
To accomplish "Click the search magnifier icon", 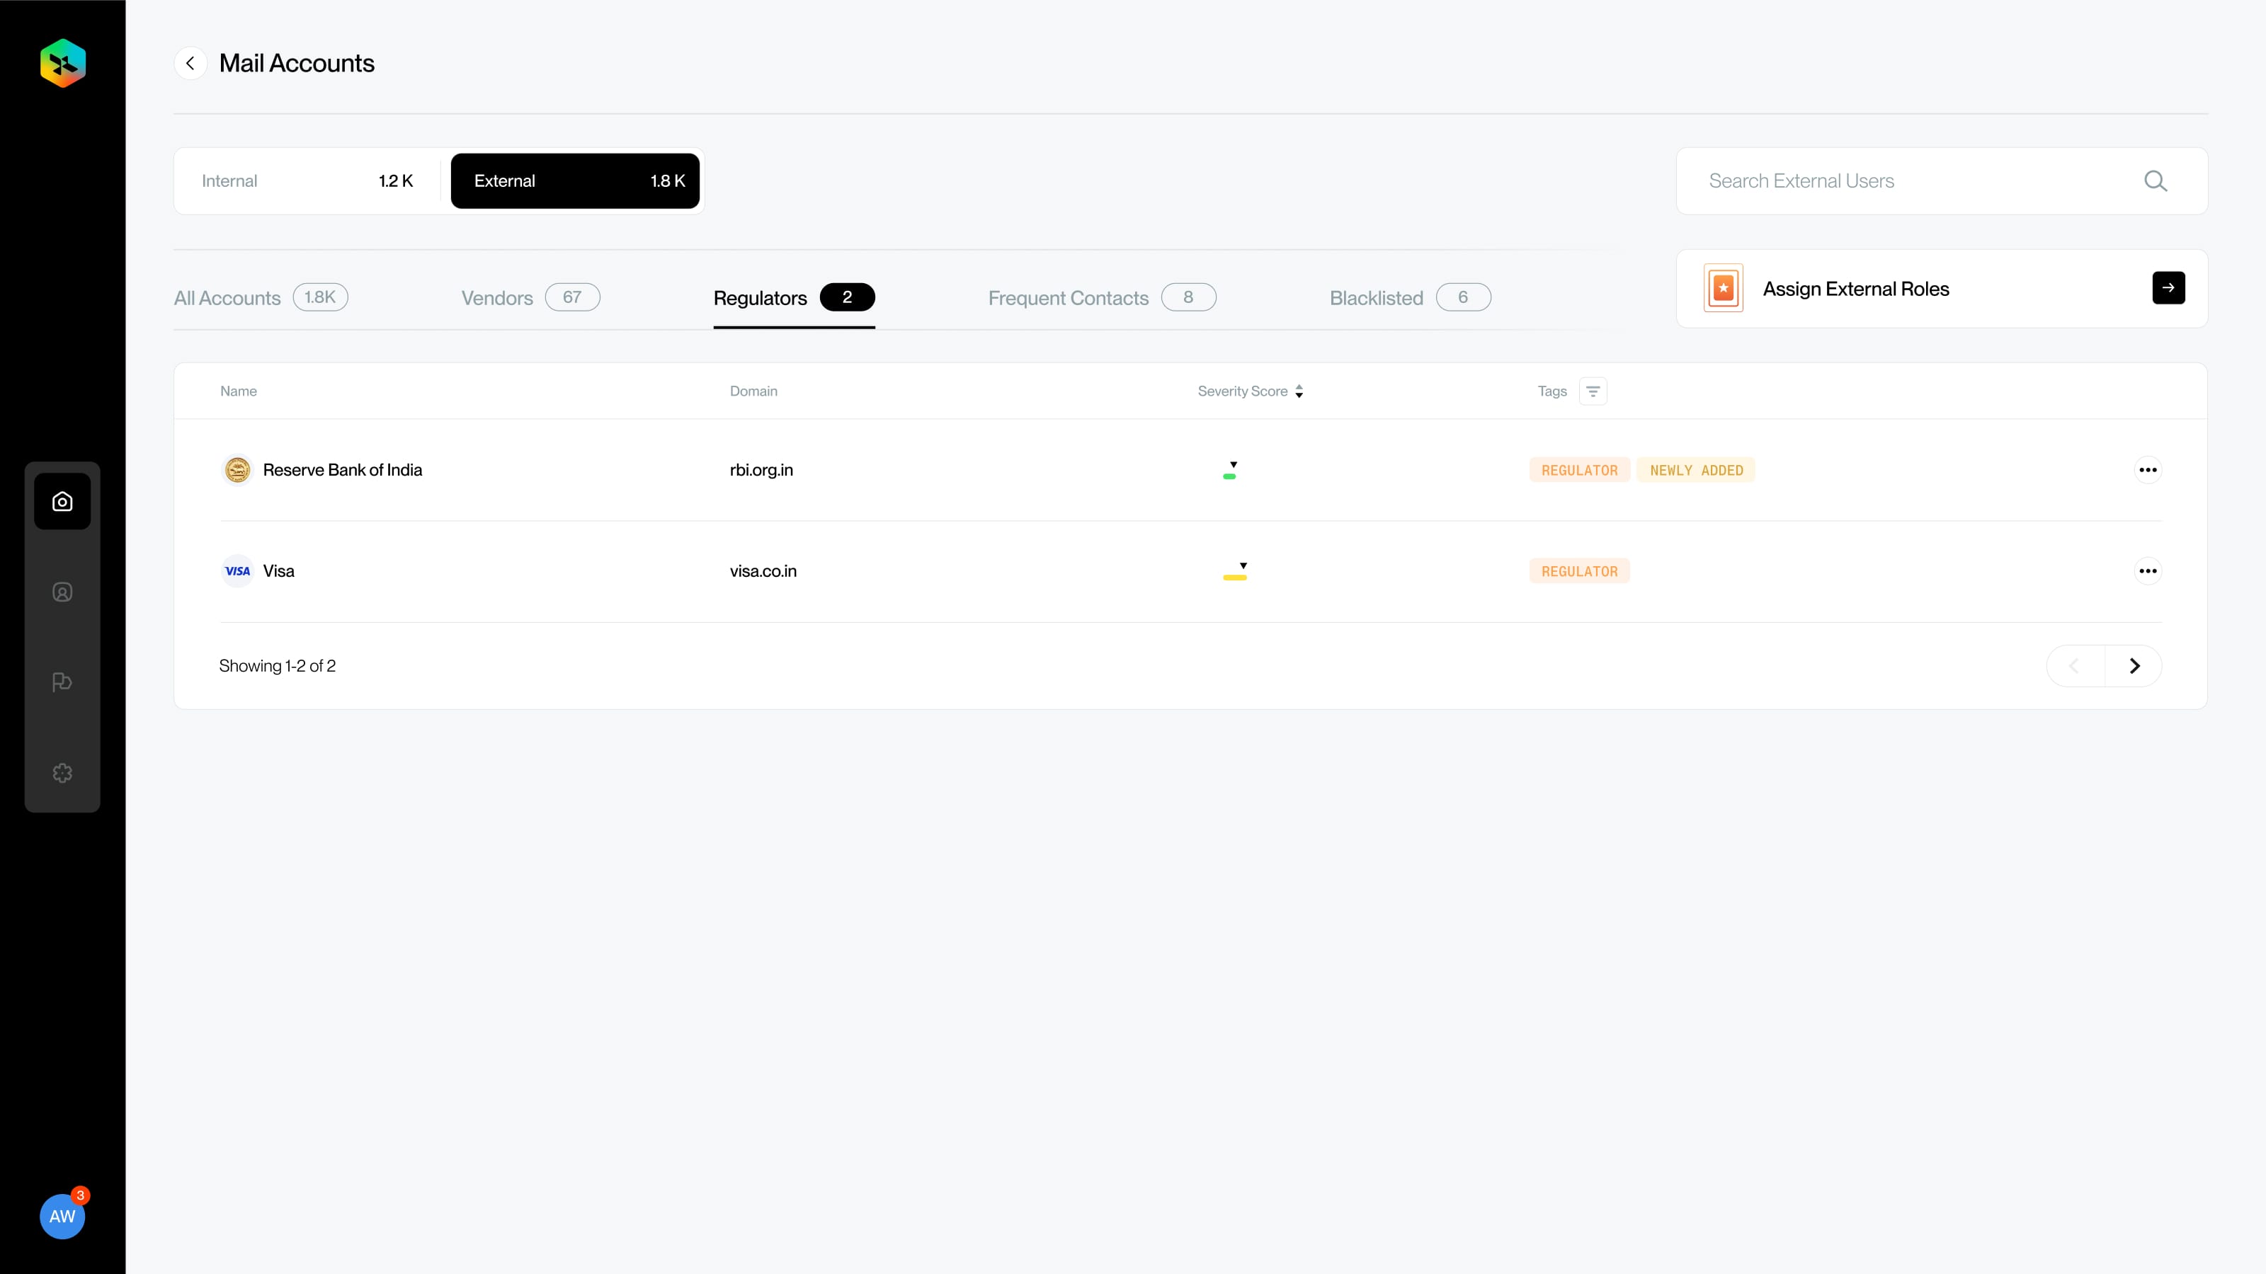I will click(2155, 181).
